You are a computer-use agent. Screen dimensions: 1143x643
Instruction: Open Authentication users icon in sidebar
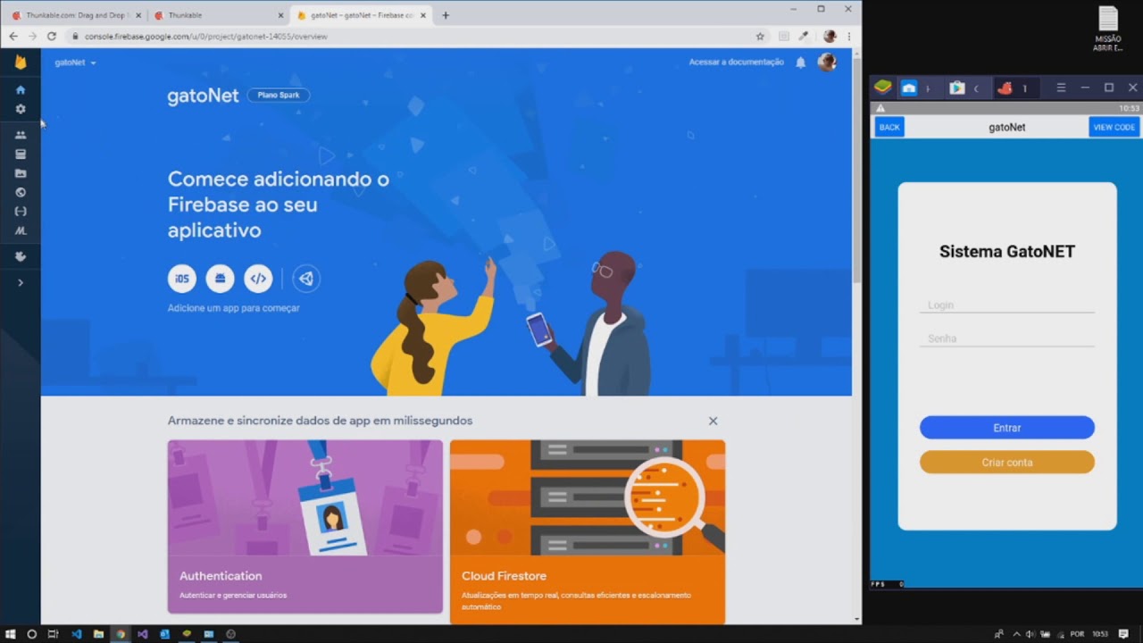[21, 135]
